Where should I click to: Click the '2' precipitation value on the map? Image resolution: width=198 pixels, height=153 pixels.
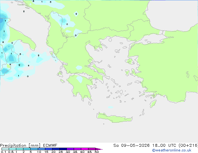[19, 65]
